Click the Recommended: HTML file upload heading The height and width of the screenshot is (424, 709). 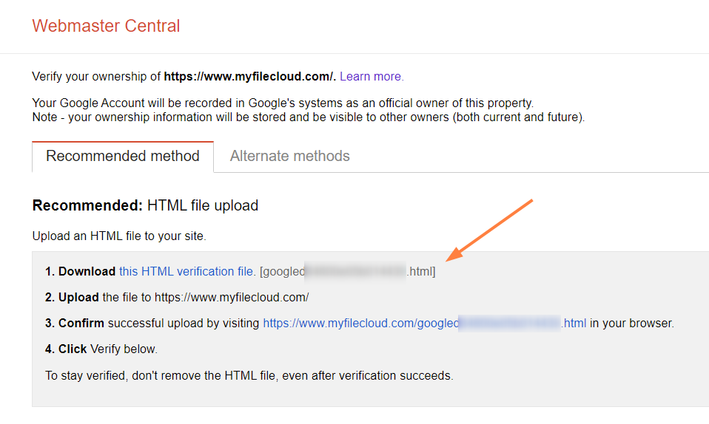[x=145, y=205]
